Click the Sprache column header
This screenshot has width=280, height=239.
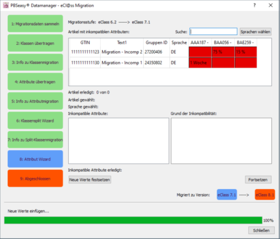pos(179,43)
